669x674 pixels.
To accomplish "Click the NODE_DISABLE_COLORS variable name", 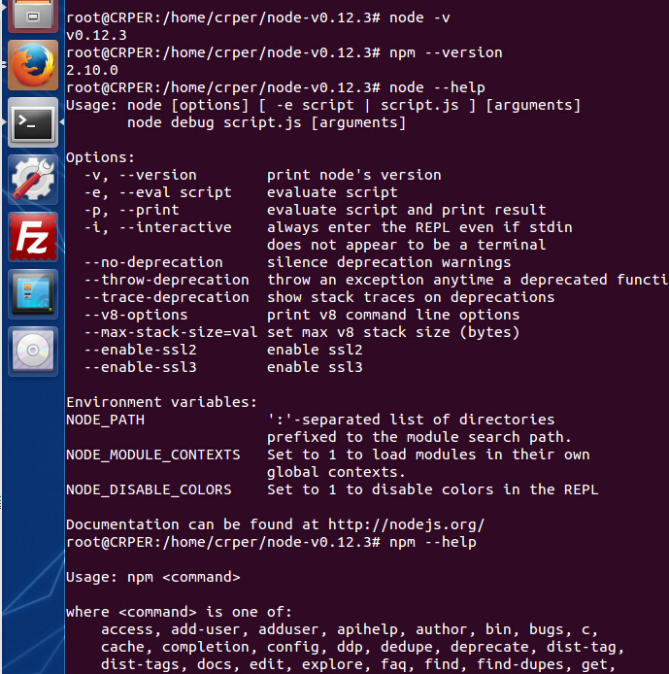I will [149, 489].
